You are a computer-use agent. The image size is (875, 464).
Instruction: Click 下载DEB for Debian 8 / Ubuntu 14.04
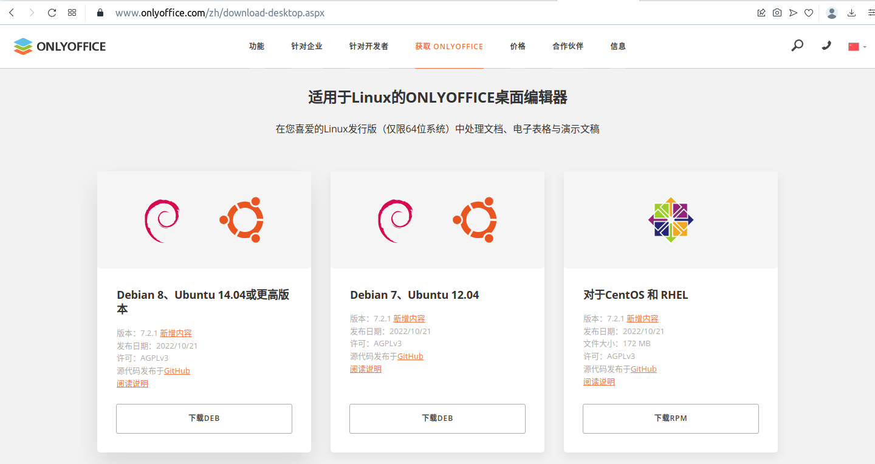pyautogui.click(x=204, y=418)
